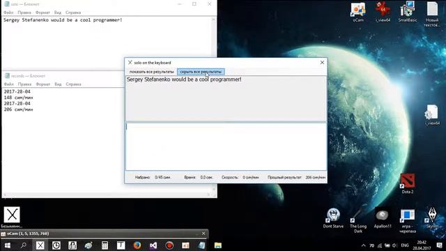This screenshot has width=446, height=251.
Task: Click the 148 сим/мин line in records
Action: click(x=19, y=98)
